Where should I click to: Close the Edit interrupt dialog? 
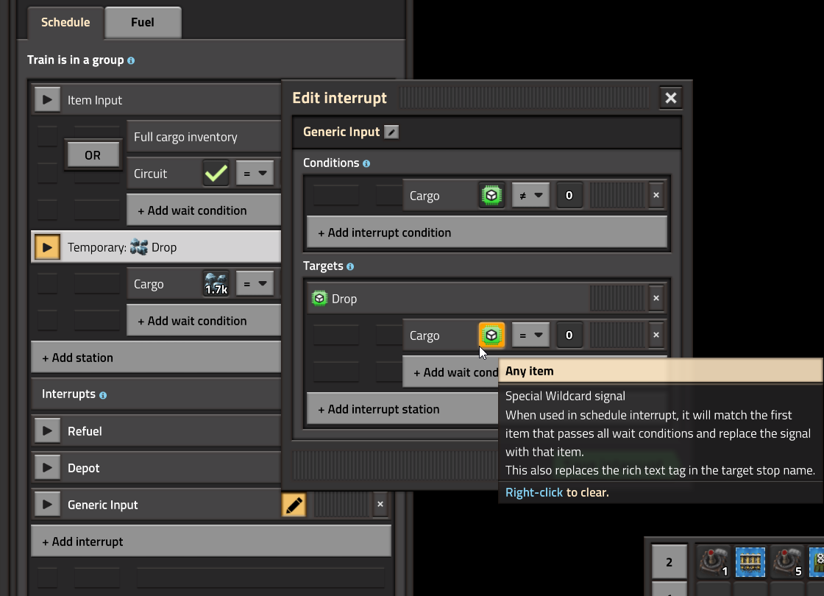tap(671, 98)
